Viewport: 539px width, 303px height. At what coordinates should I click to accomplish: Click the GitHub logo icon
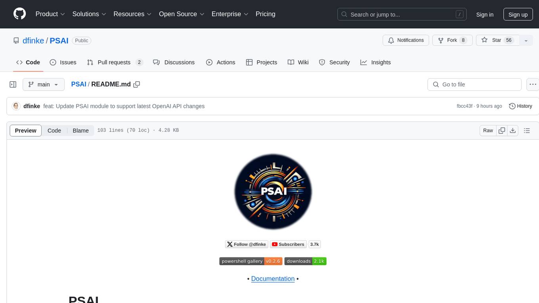pyautogui.click(x=19, y=14)
